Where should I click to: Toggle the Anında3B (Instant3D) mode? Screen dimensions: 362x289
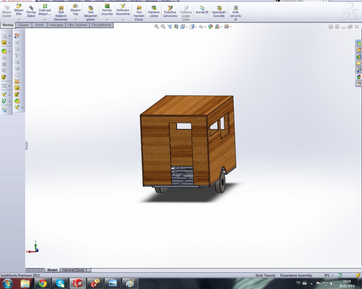[202, 8]
